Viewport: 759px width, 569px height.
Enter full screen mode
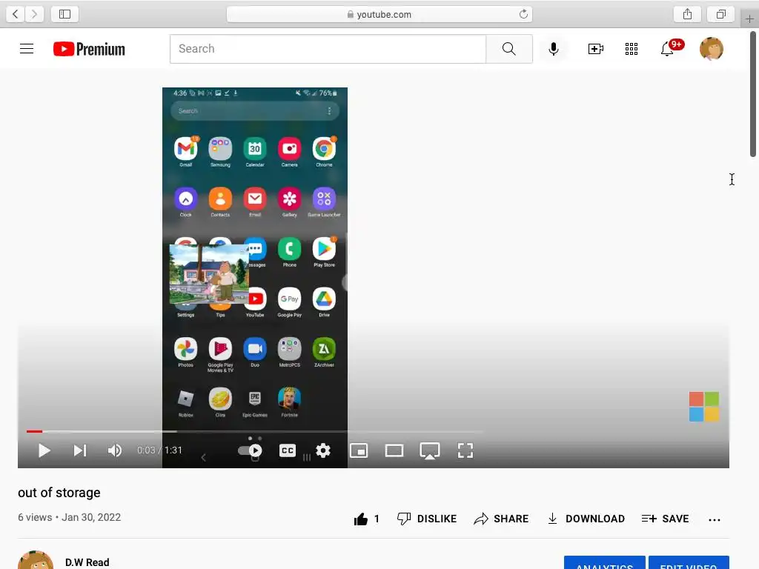pos(465,450)
